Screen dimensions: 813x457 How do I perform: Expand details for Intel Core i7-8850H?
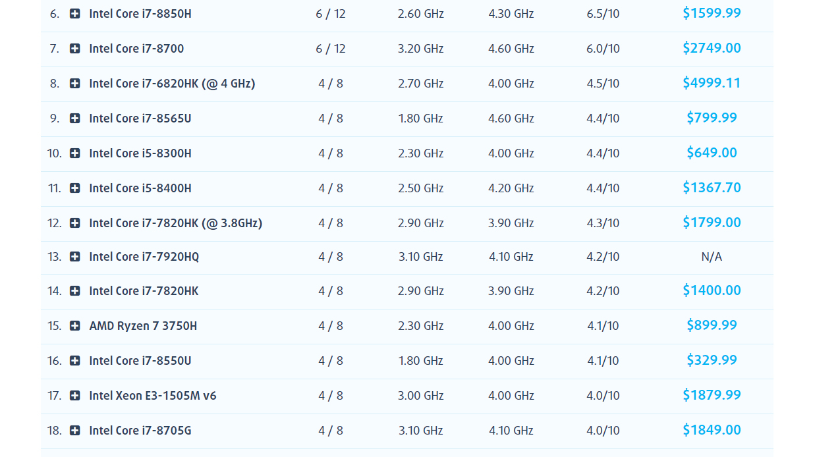pos(74,13)
